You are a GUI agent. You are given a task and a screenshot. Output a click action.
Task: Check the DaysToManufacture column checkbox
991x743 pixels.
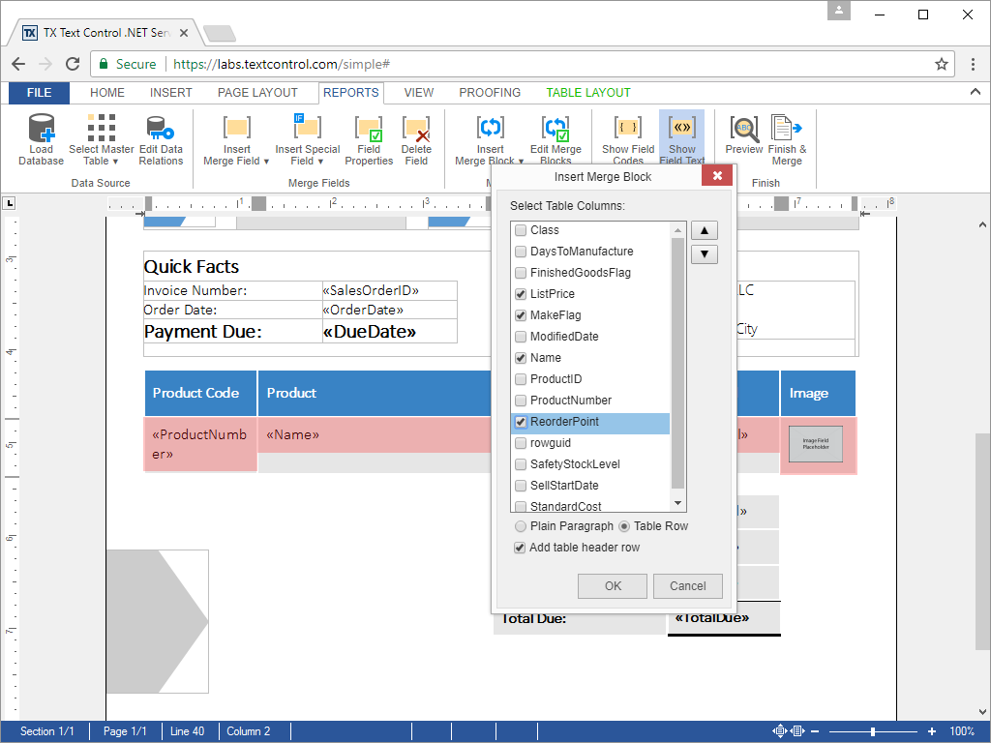[521, 252]
